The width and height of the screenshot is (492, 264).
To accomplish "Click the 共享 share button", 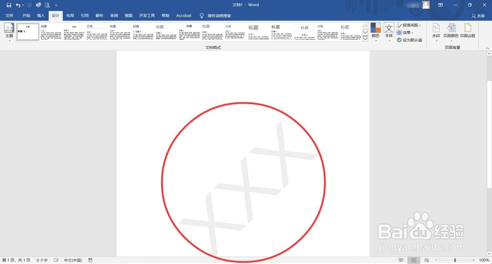I will point(478,16).
